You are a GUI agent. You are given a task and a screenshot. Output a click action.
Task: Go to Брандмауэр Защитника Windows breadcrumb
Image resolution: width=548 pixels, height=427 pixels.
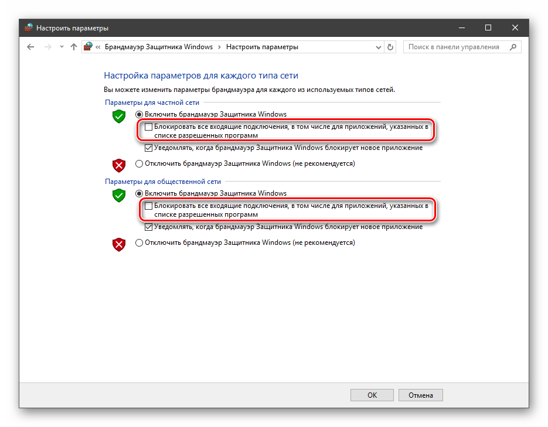click(x=158, y=47)
